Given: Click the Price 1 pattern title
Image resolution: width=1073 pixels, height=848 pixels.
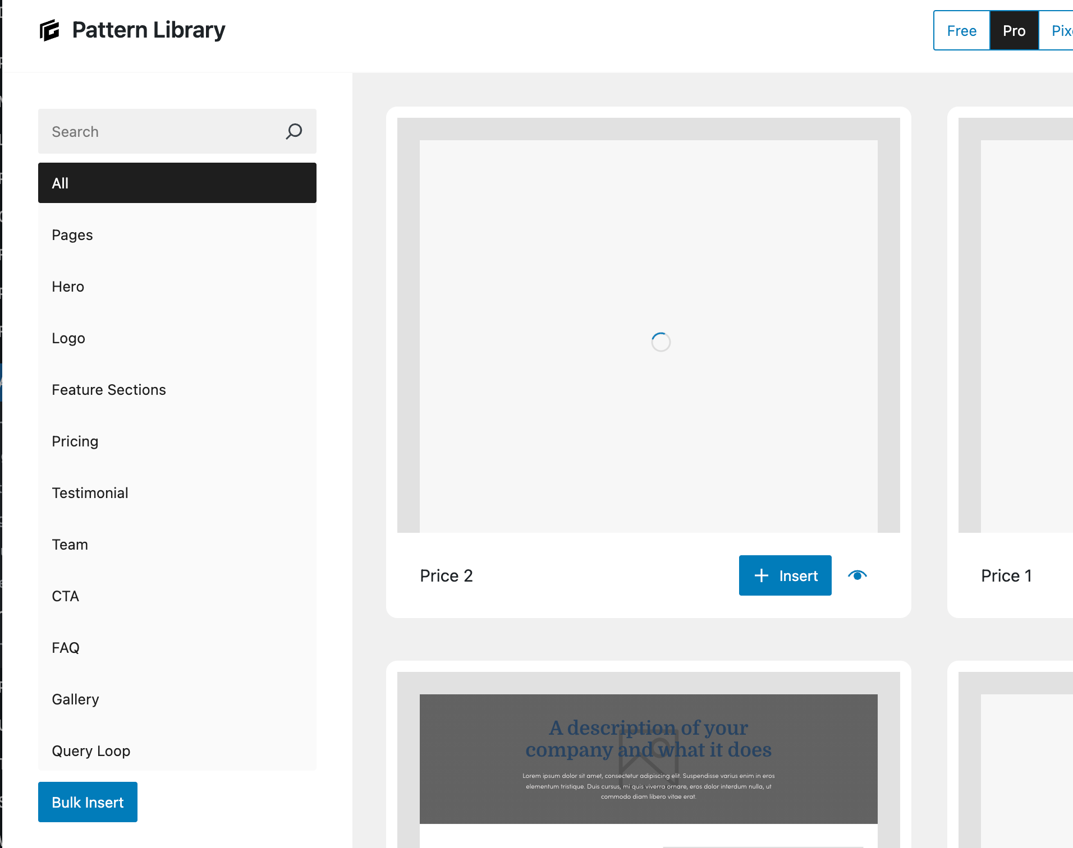Looking at the screenshot, I should (x=1006, y=575).
